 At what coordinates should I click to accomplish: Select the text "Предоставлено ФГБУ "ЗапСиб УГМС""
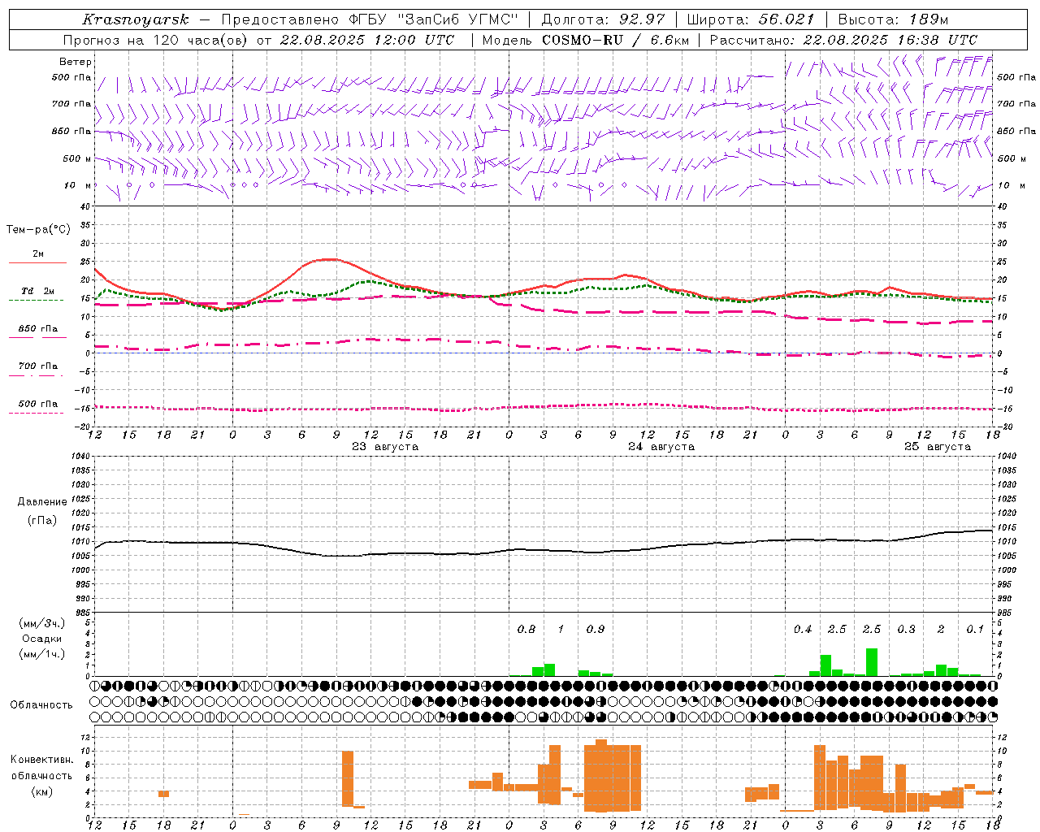point(370,19)
